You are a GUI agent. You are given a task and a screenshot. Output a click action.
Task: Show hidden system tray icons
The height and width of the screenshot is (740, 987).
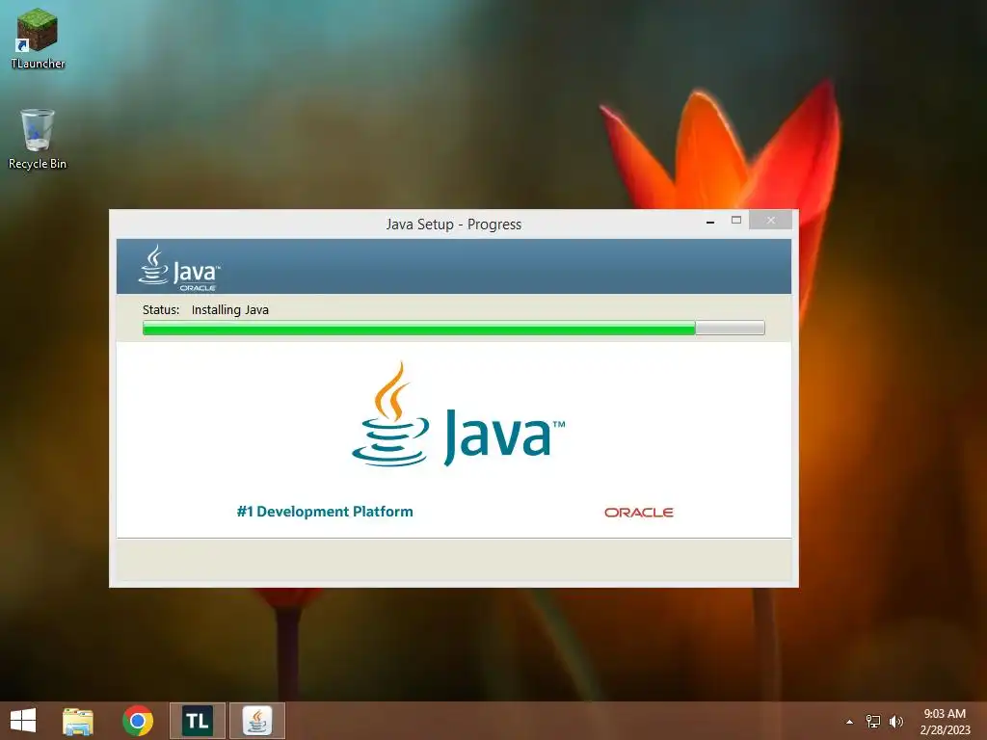tap(849, 722)
